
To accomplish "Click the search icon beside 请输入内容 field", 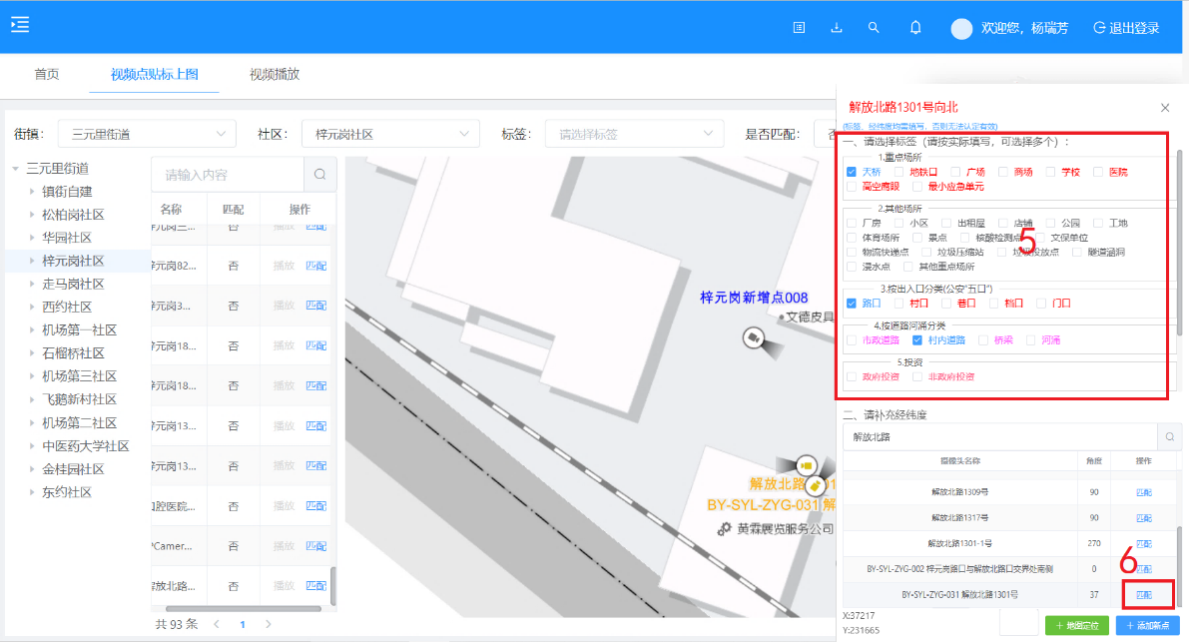I will 320,175.
